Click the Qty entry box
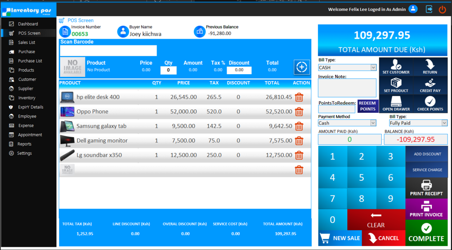 [168, 70]
